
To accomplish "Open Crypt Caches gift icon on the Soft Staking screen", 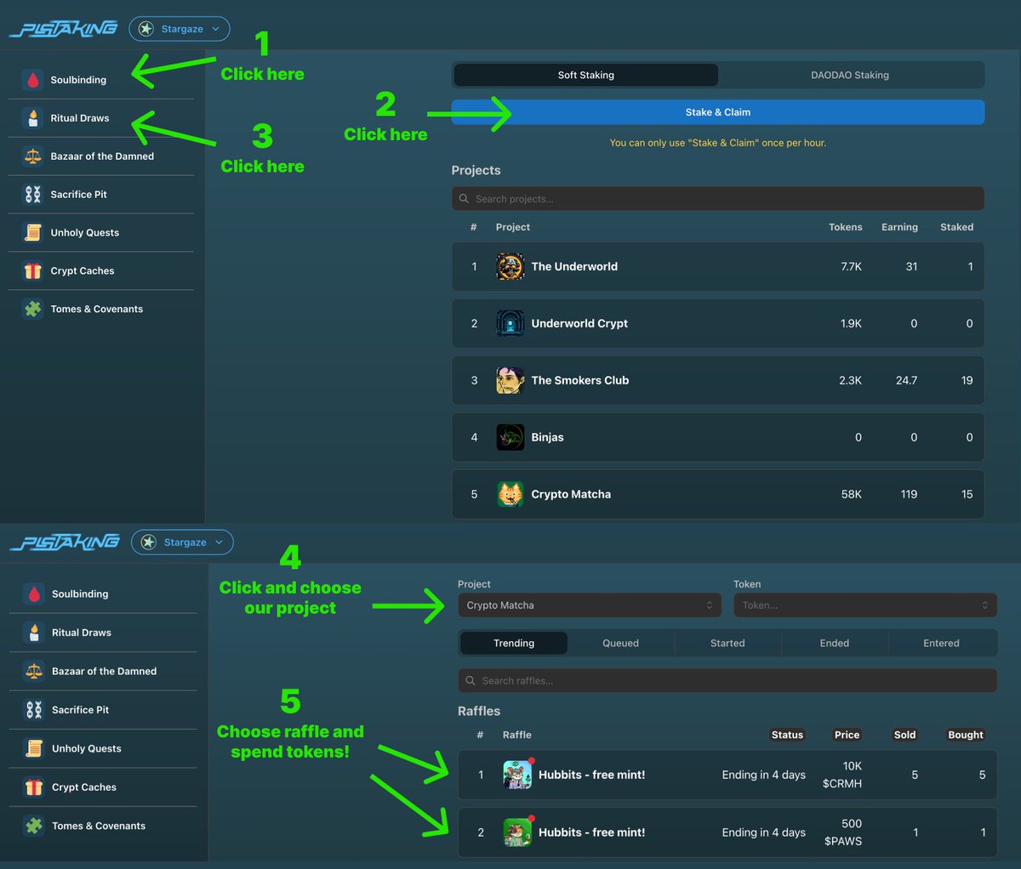I will click(x=32, y=271).
